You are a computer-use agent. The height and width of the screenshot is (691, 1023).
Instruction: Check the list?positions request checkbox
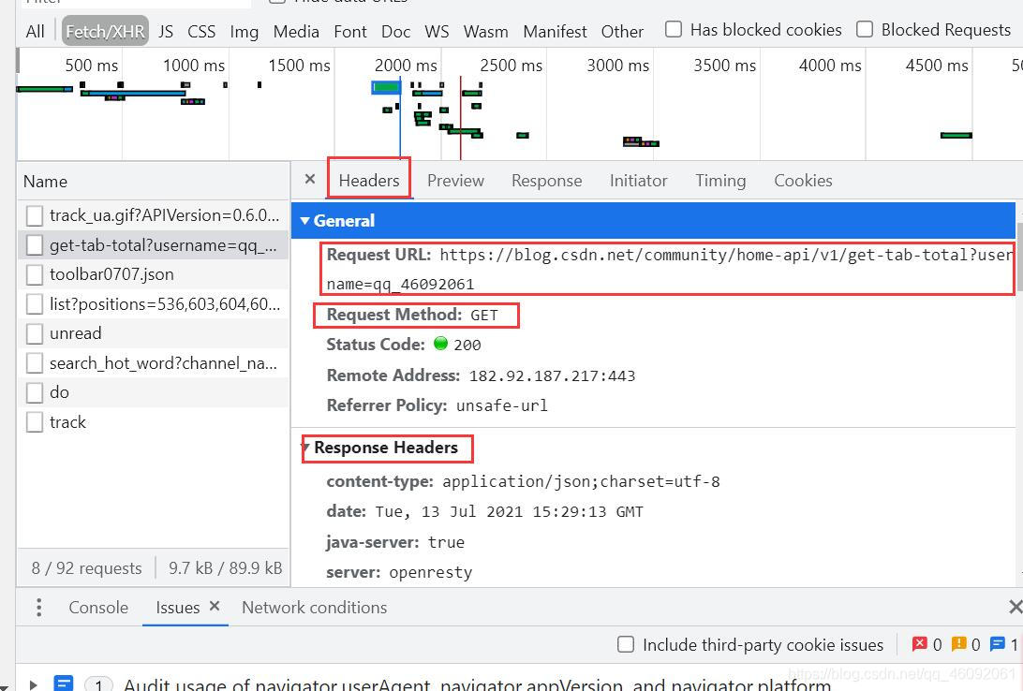click(x=35, y=303)
